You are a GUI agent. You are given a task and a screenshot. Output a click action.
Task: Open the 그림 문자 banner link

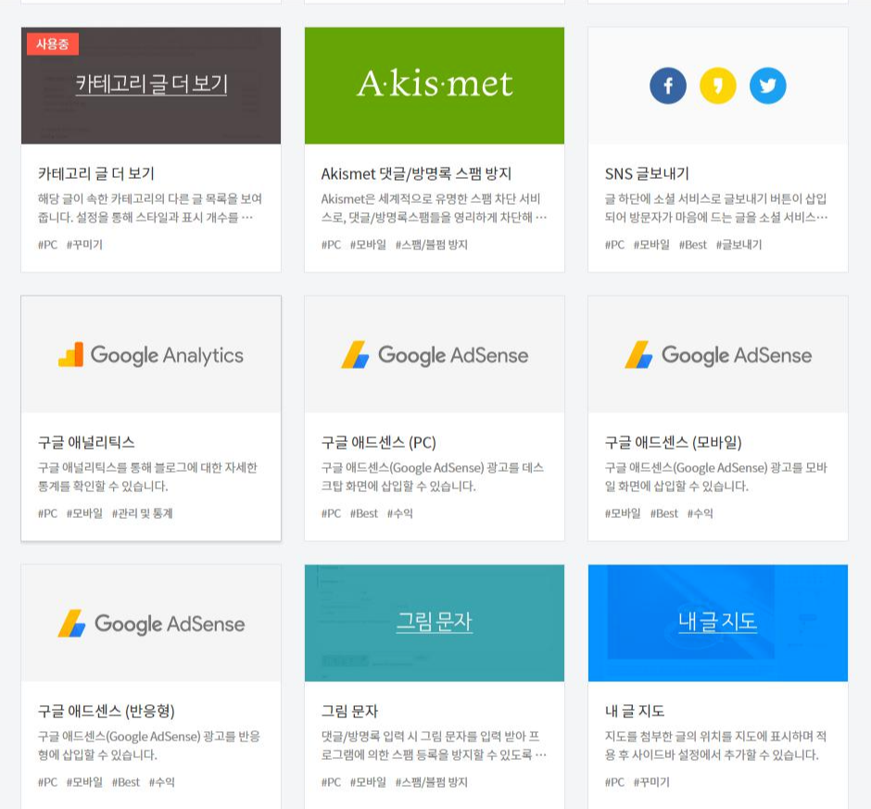[434, 622]
